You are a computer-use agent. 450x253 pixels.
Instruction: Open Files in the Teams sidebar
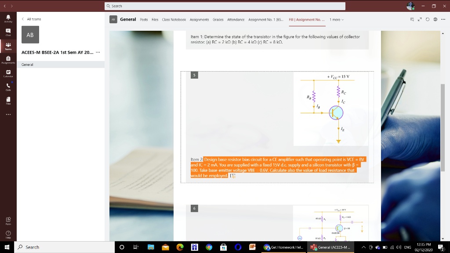pyautogui.click(x=8, y=101)
